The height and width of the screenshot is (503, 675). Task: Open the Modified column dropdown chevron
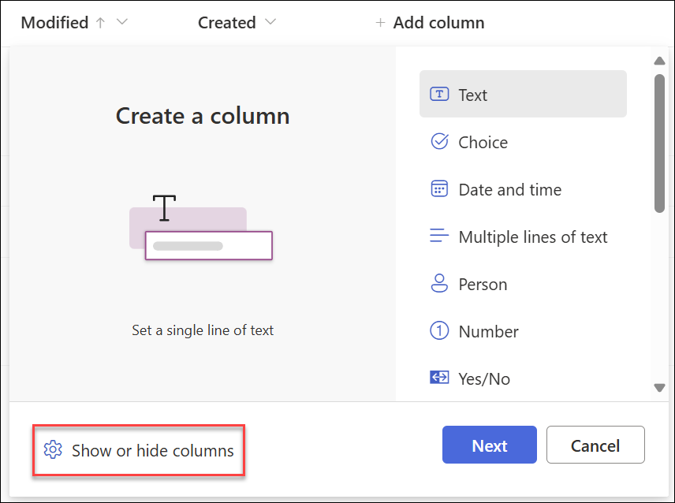121,23
